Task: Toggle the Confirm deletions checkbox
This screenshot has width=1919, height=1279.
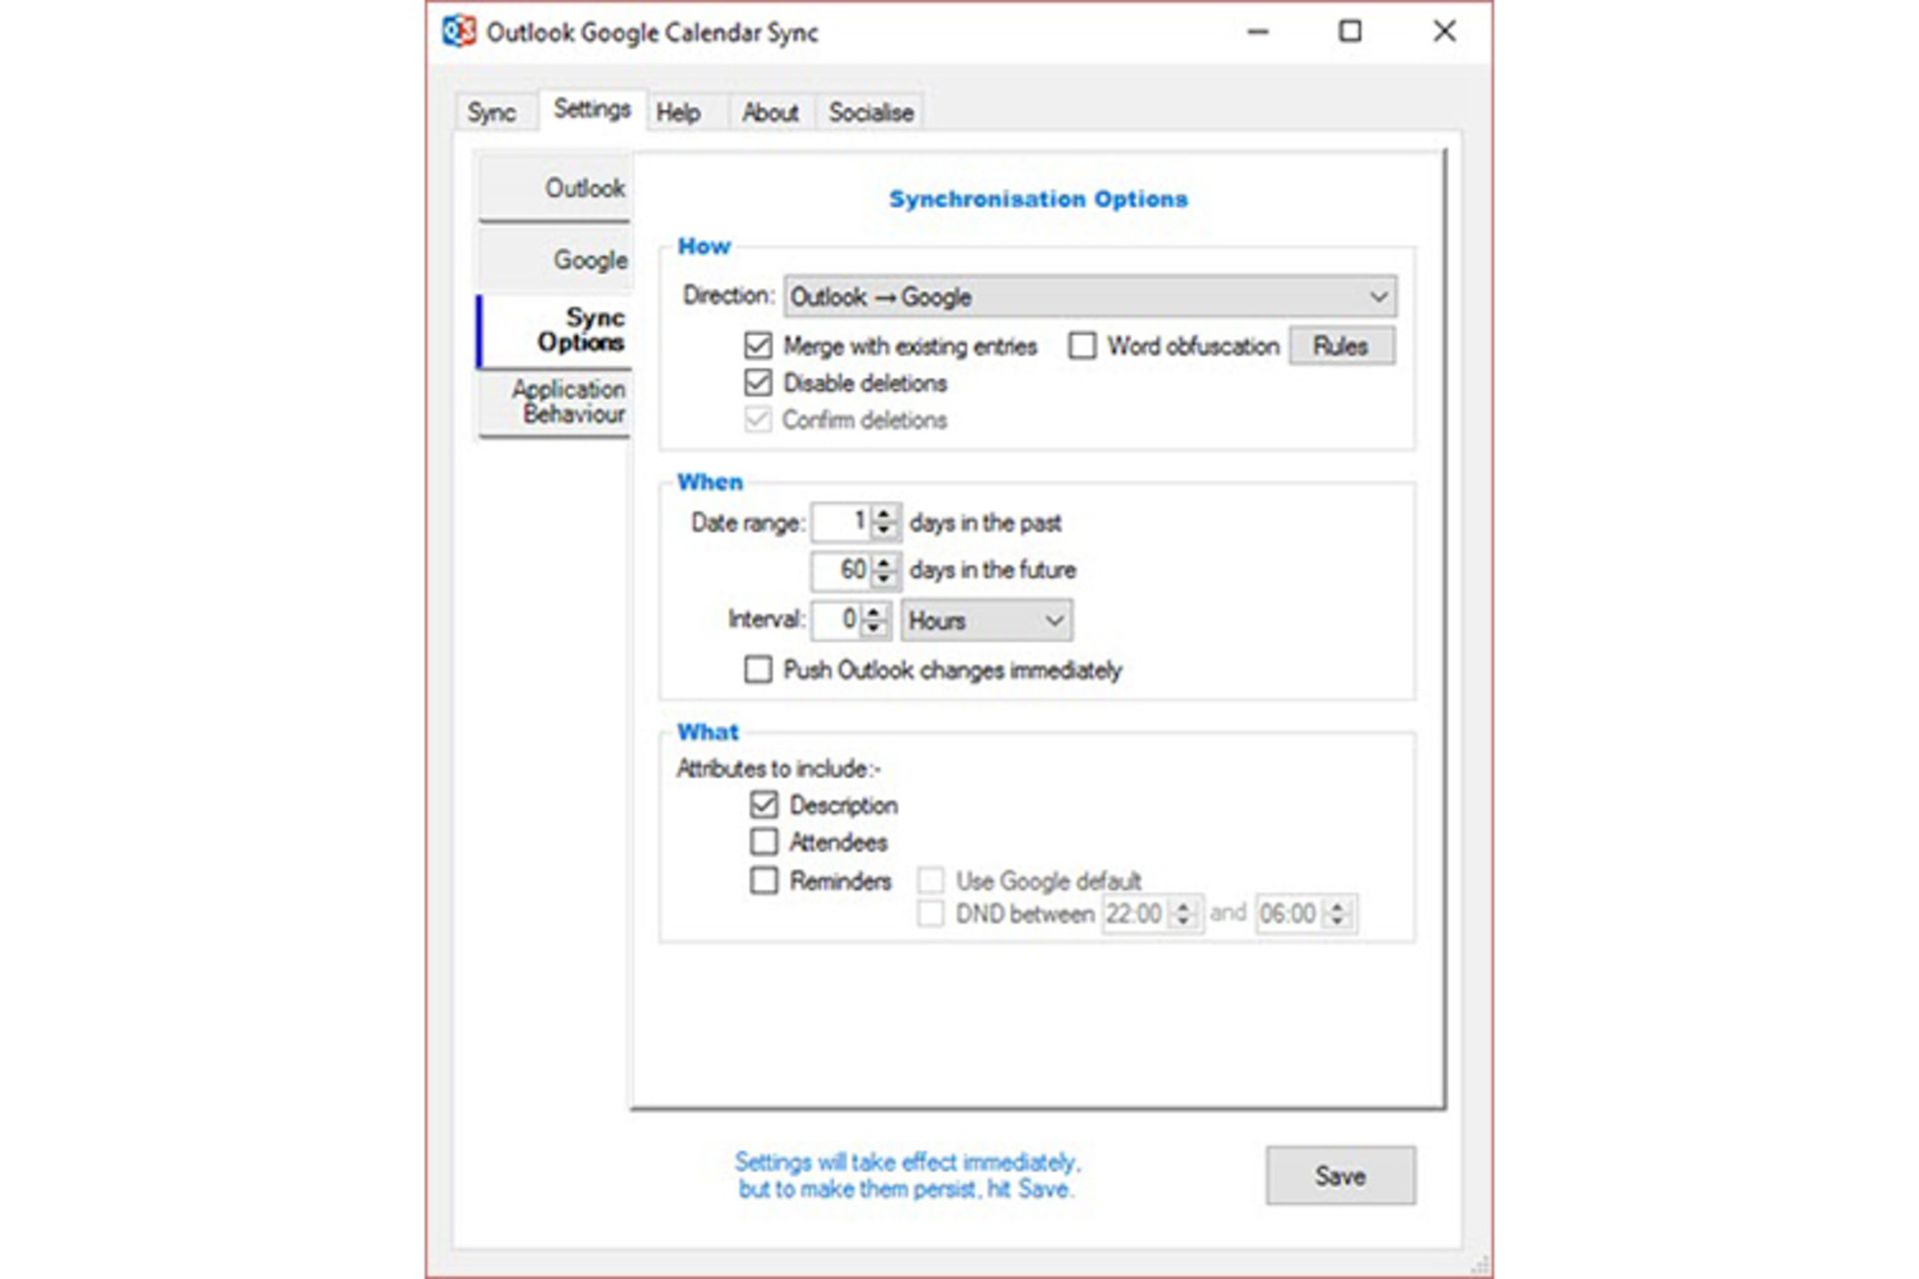Action: 759,420
